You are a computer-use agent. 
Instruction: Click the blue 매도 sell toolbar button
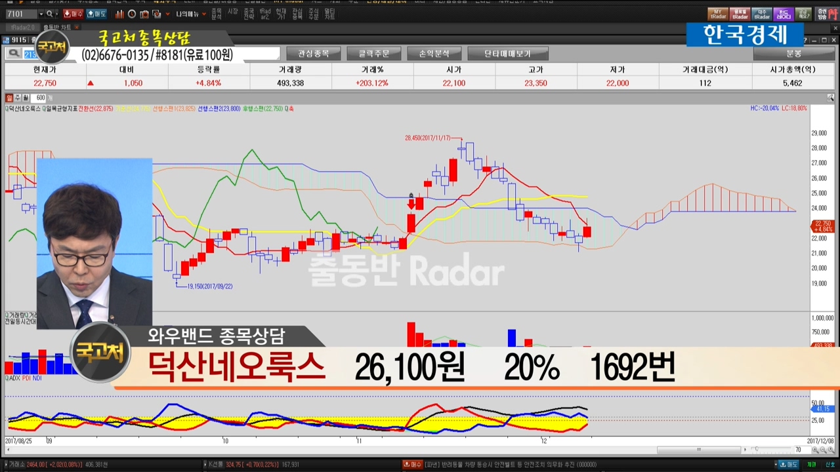96,14
